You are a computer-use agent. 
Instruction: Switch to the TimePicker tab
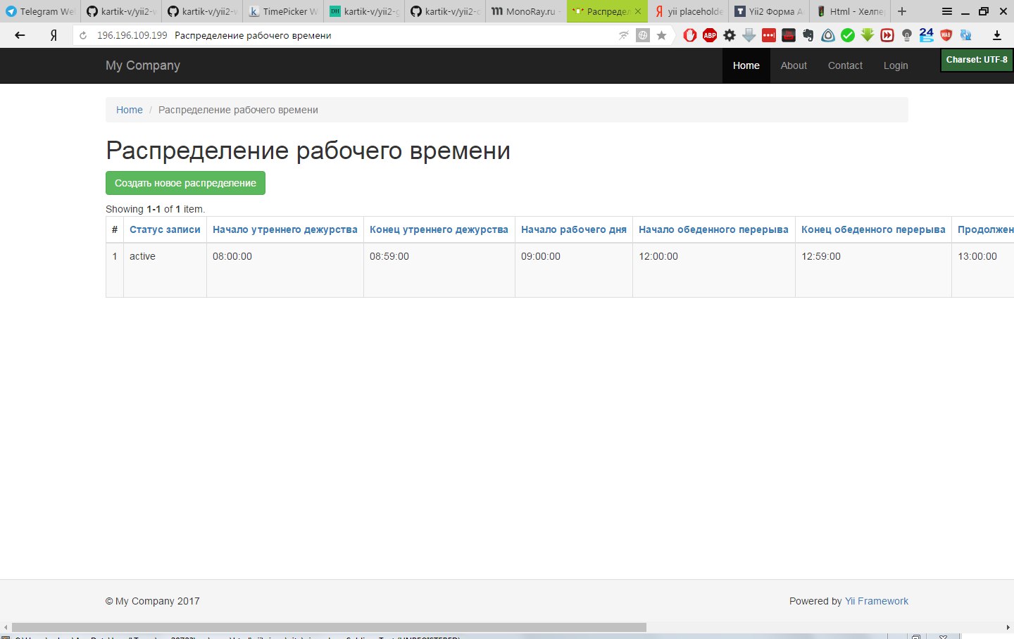click(283, 11)
